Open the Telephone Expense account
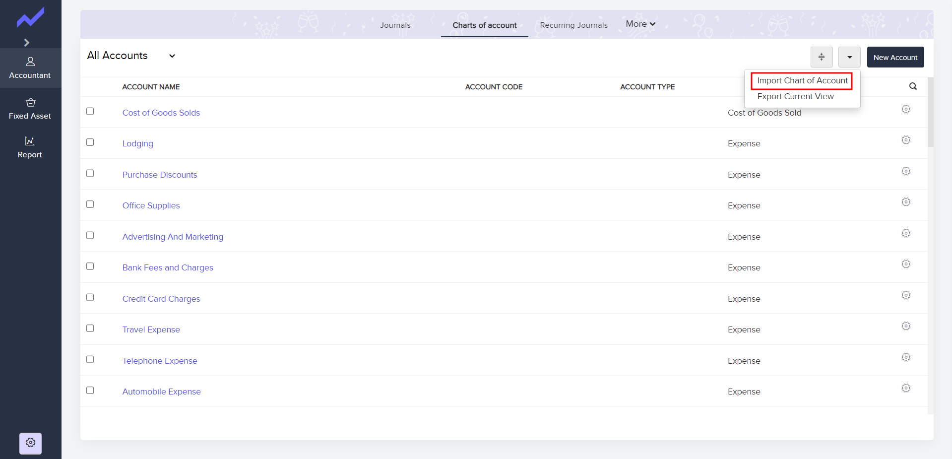Screen dimensions: 952x459 [160, 361]
